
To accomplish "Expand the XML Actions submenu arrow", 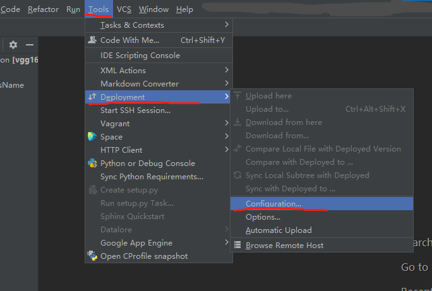I will (227, 70).
